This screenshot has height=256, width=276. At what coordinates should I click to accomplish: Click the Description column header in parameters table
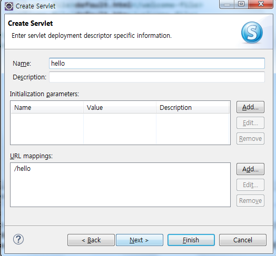click(x=193, y=108)
